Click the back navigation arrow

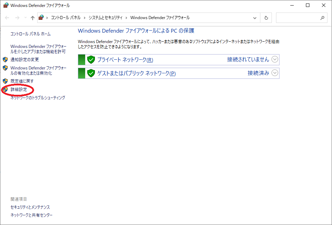pyautogui.click(x=7, y=17)
